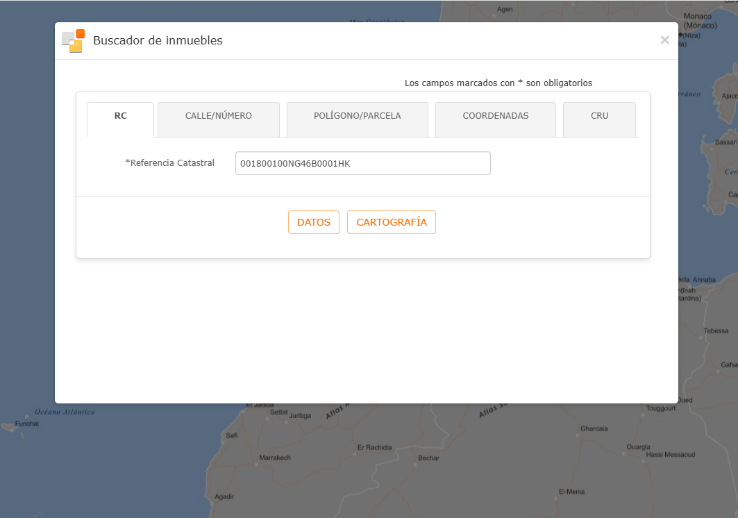738x518 pixels.
Task: Click the El Menia map label
Action: pyautogui.click(x=572, y=492)
